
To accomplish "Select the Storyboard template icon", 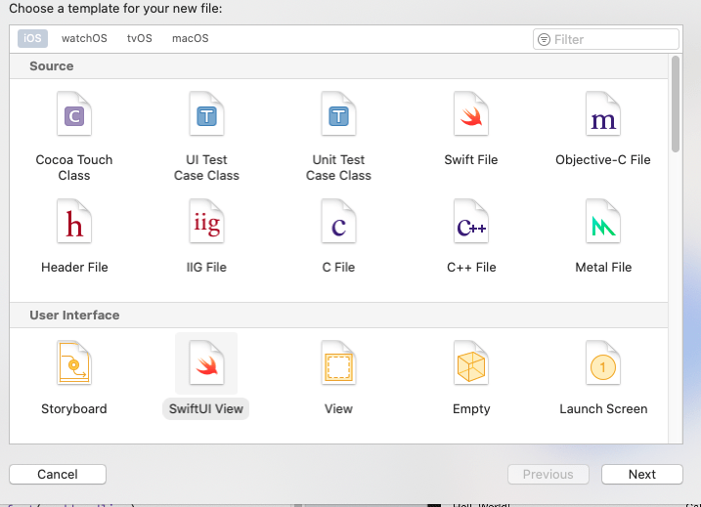I will [74, 367].
